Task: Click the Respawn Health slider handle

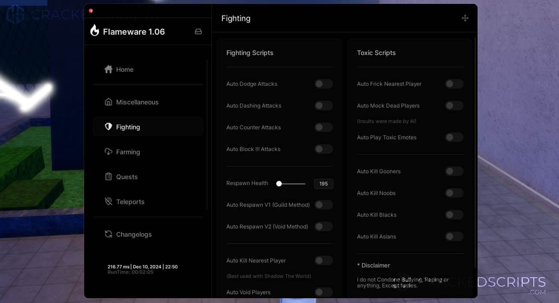Action: [x=279, y=184]
